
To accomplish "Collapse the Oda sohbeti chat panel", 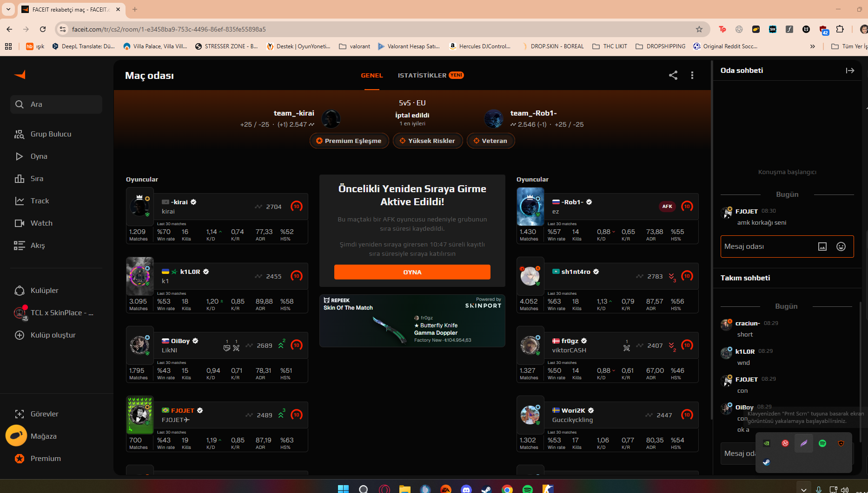I will pos(850,71).
